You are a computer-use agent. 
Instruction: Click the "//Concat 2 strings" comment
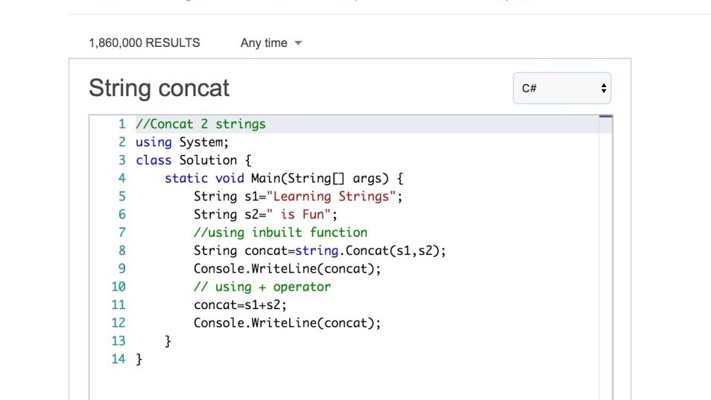point(200,124)
